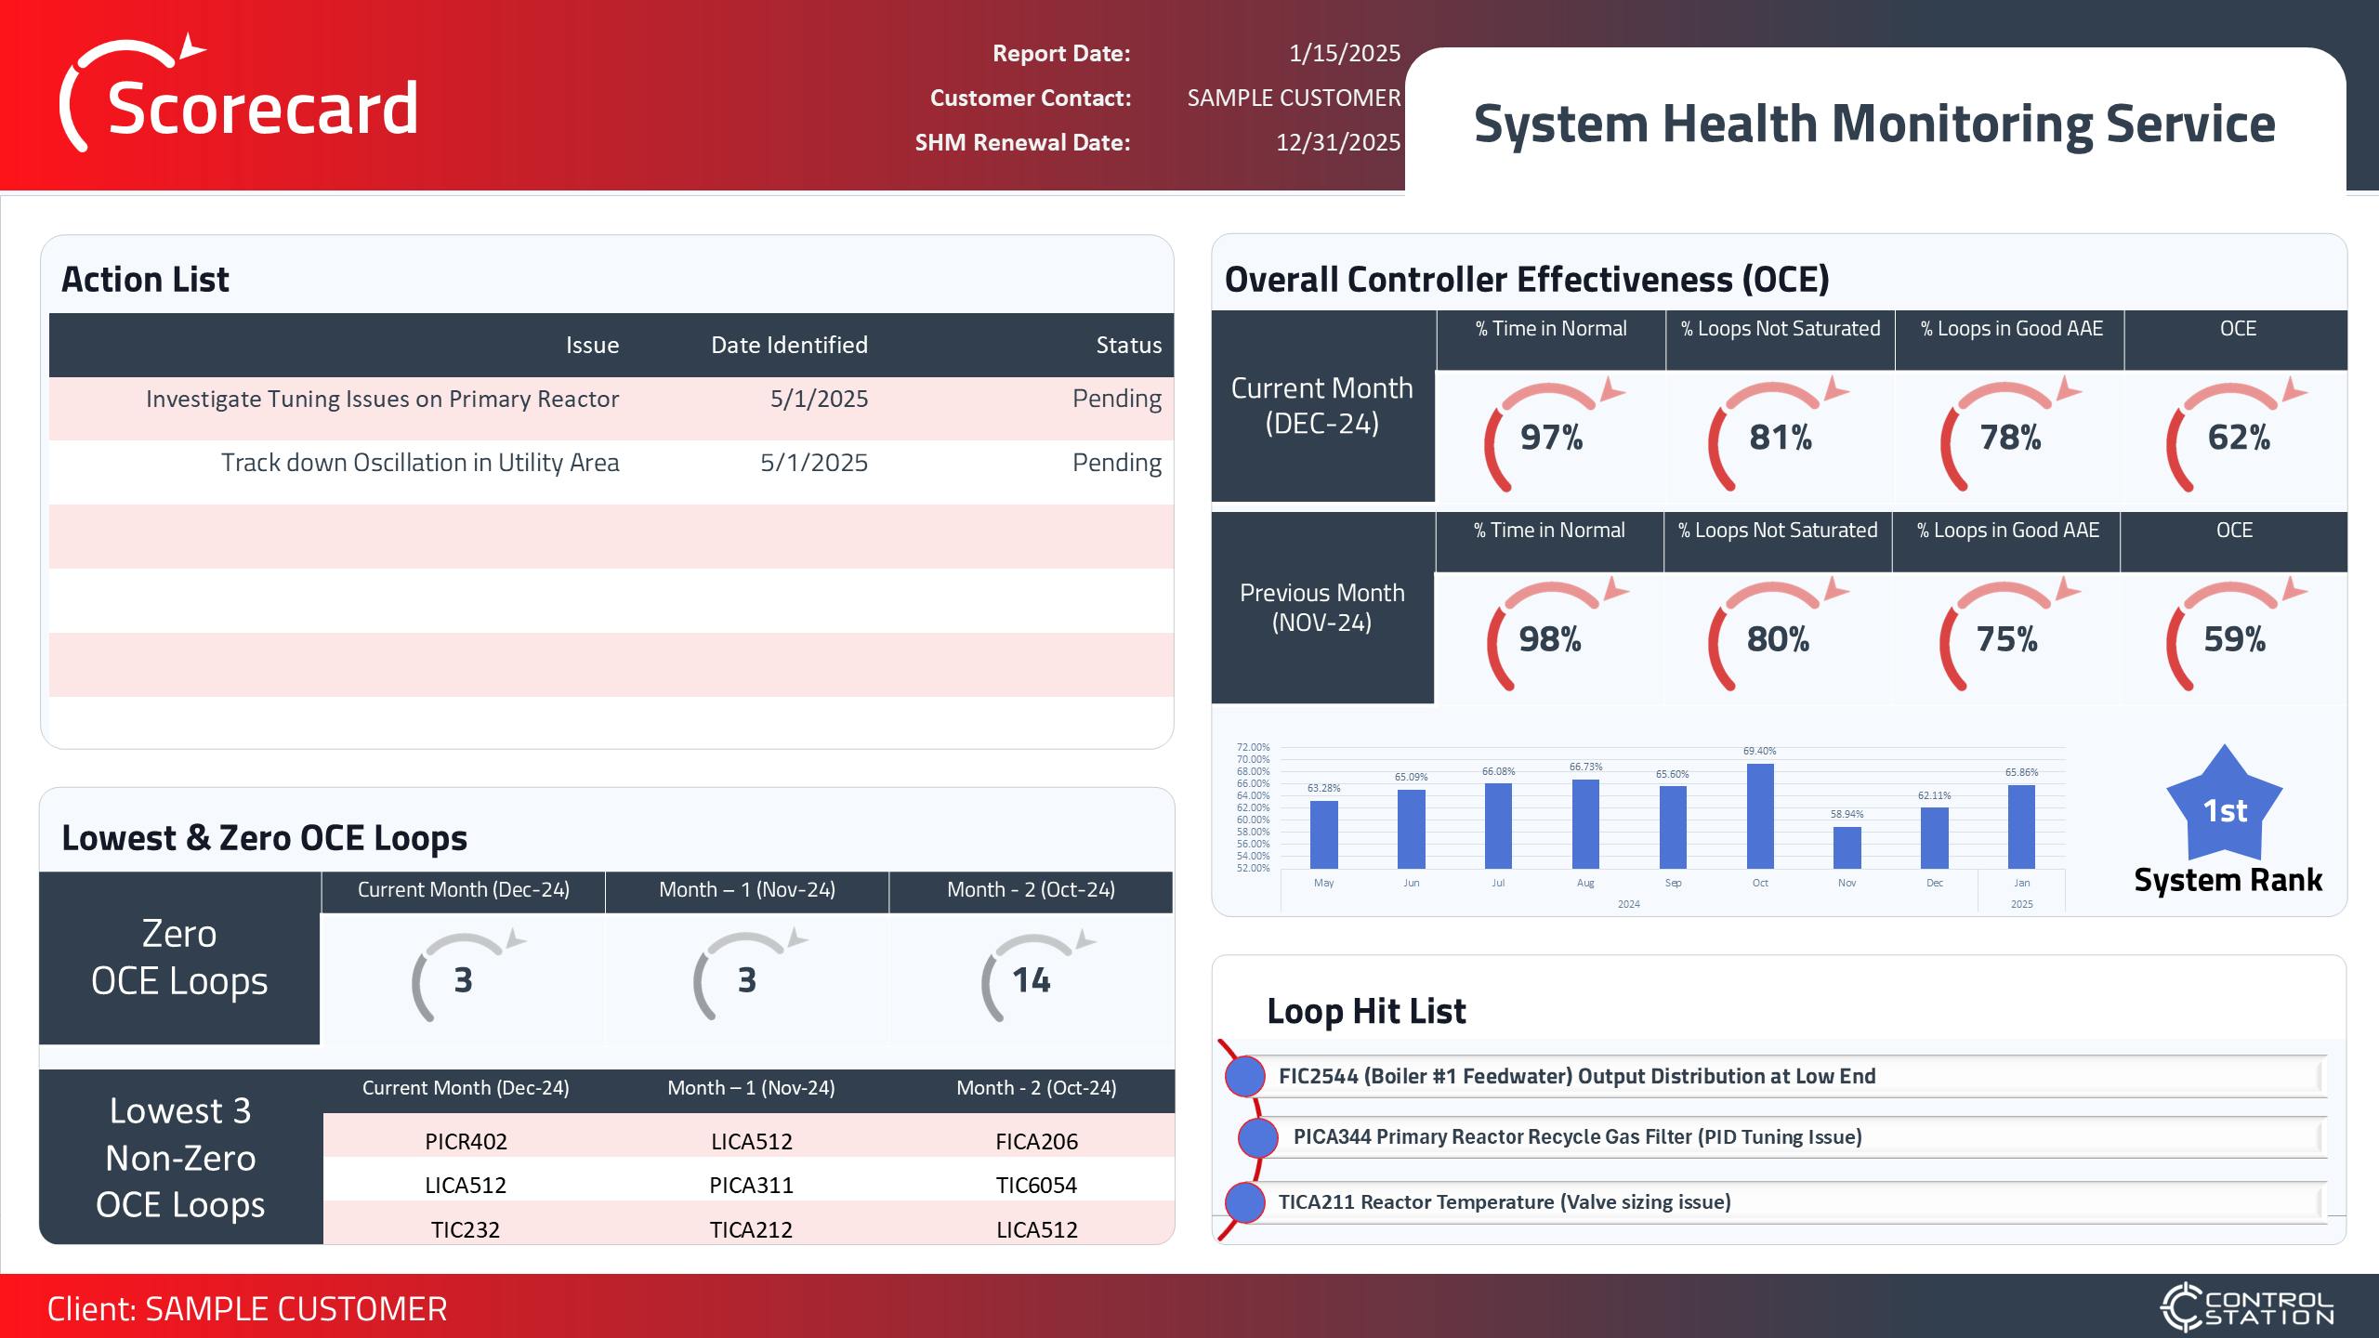
Task: Select the Action List section header
Action: tap(145, 279)
